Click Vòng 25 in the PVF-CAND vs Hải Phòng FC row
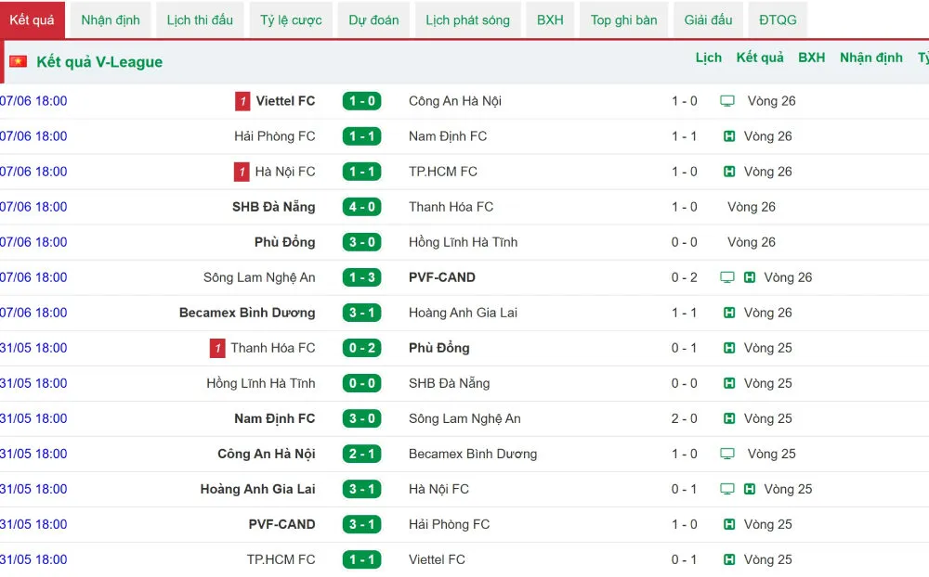 pos(768,524)
